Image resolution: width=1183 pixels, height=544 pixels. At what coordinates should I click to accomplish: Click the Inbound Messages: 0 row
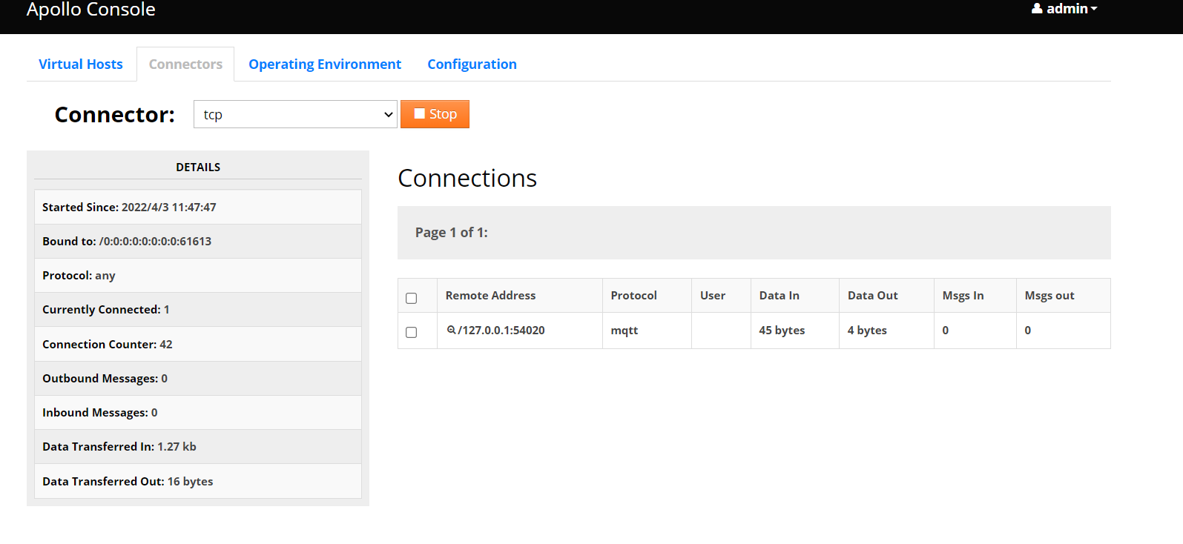[x=198, y=413]
